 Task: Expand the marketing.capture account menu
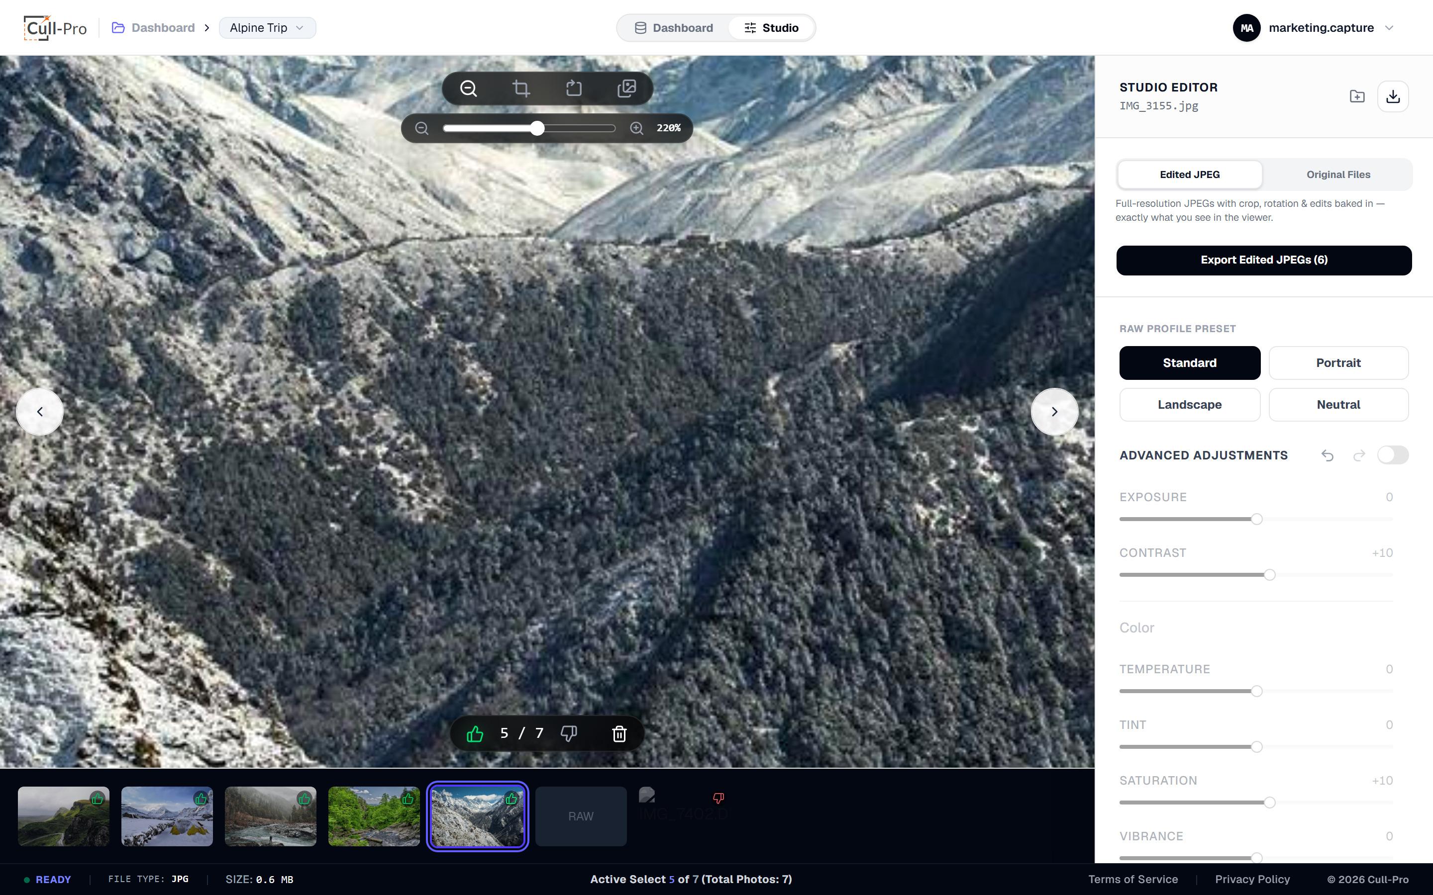1315,28
